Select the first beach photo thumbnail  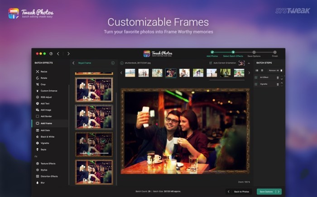[130, 73]
